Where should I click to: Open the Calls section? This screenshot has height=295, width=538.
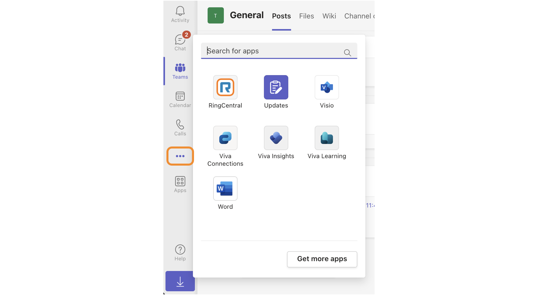point(180,128)
